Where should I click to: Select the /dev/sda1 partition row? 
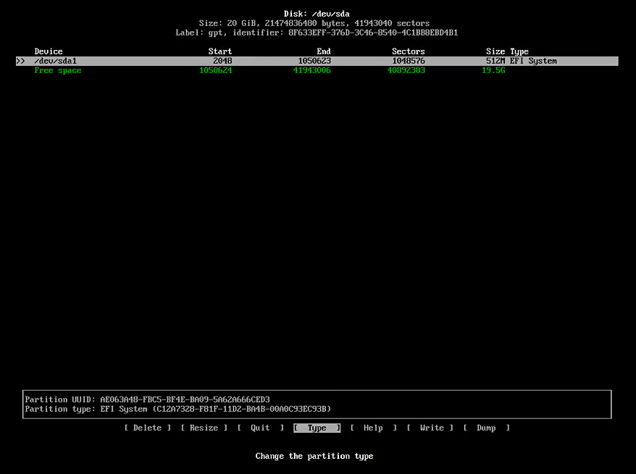click(56, 62)
